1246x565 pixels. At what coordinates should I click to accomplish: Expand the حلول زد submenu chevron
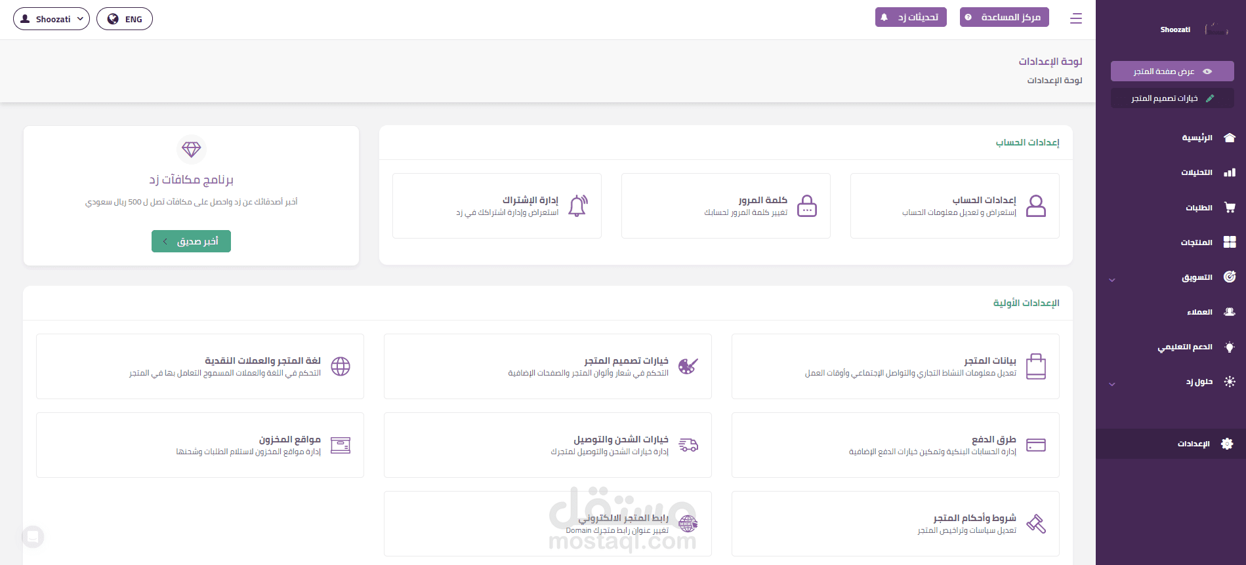pos(1112,384)
